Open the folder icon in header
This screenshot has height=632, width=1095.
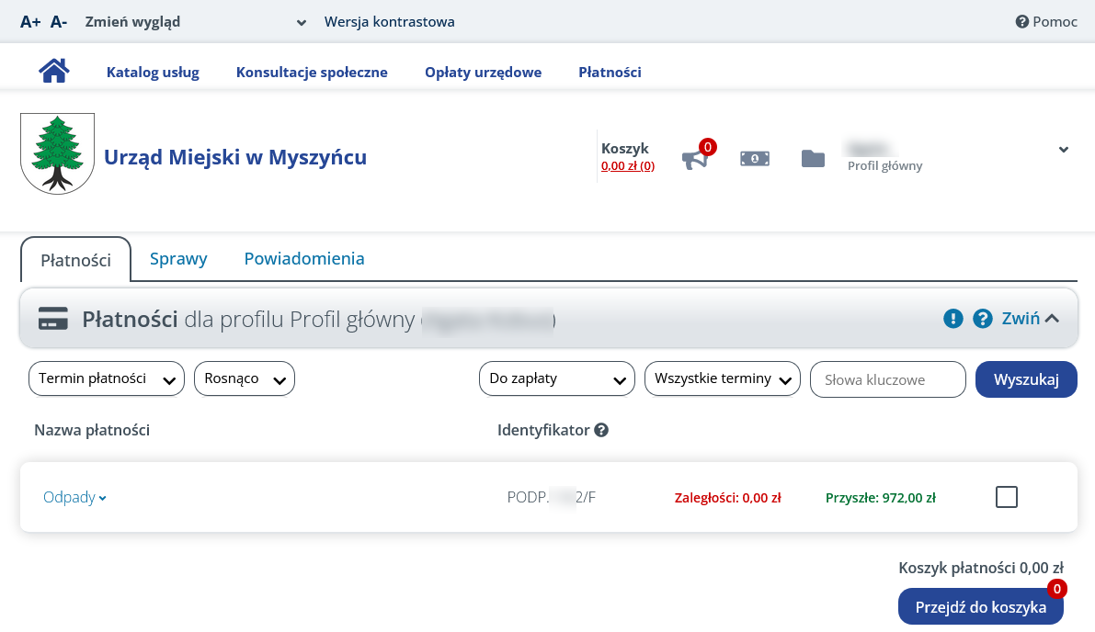click(813, 159)
